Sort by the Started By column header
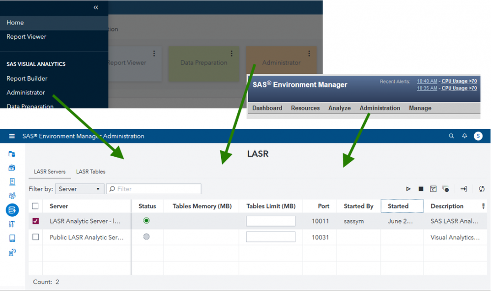 tap(358, 206)
